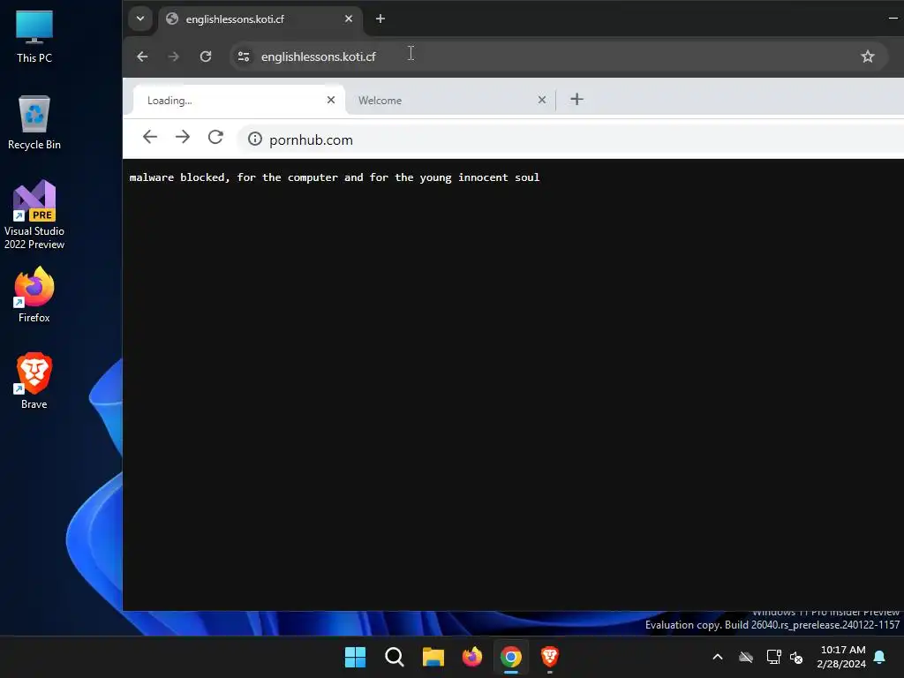Screen dimensions: 904x678
Task: View site information icon in address bar
Action: [244, 56]
